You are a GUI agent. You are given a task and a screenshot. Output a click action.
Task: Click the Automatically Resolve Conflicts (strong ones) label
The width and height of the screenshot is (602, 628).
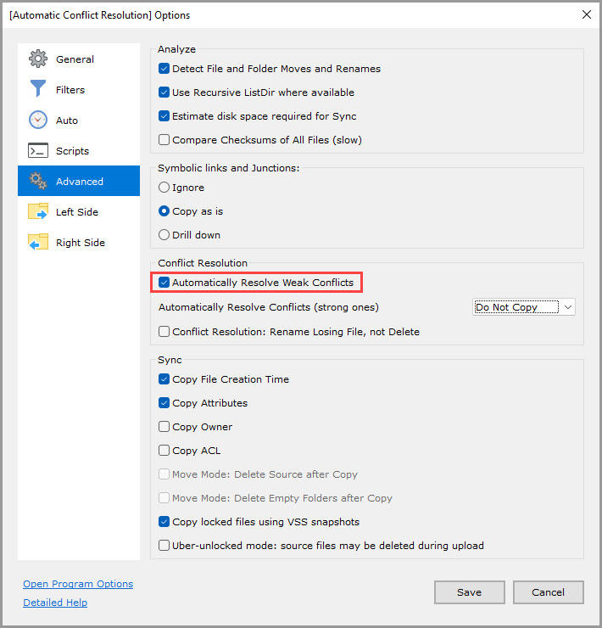pyautogui.click(x=268, y=307)
